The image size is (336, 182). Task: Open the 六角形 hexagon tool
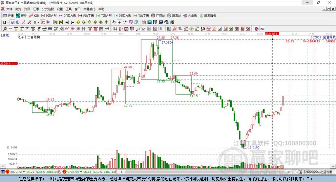[190, 16]
